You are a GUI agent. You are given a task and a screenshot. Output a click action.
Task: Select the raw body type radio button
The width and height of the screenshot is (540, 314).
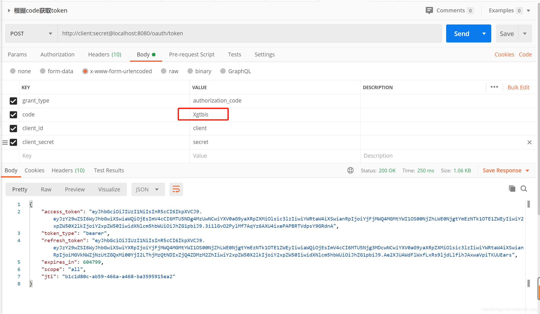click(x=164, y=71)
